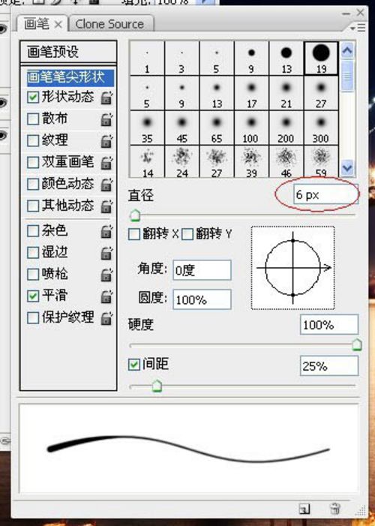375x526 pixels.
Task: Select the soft round 300 brush preset
Action: coord(321,128)
